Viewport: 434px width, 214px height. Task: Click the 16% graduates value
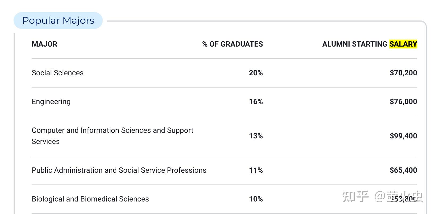tap(256, 101)
